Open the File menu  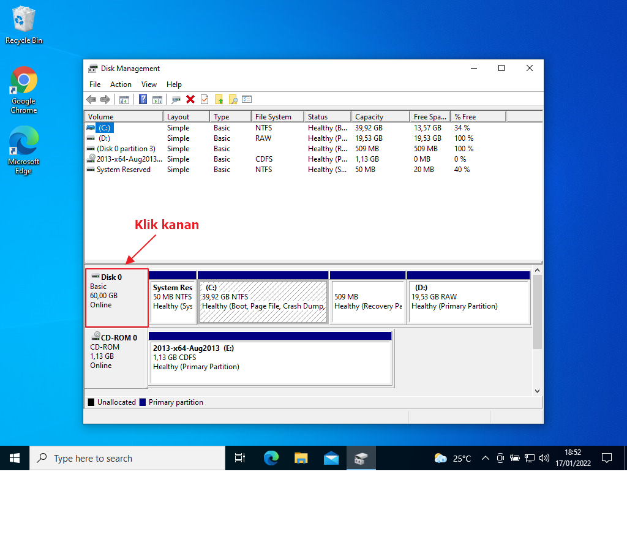[95, 84]
